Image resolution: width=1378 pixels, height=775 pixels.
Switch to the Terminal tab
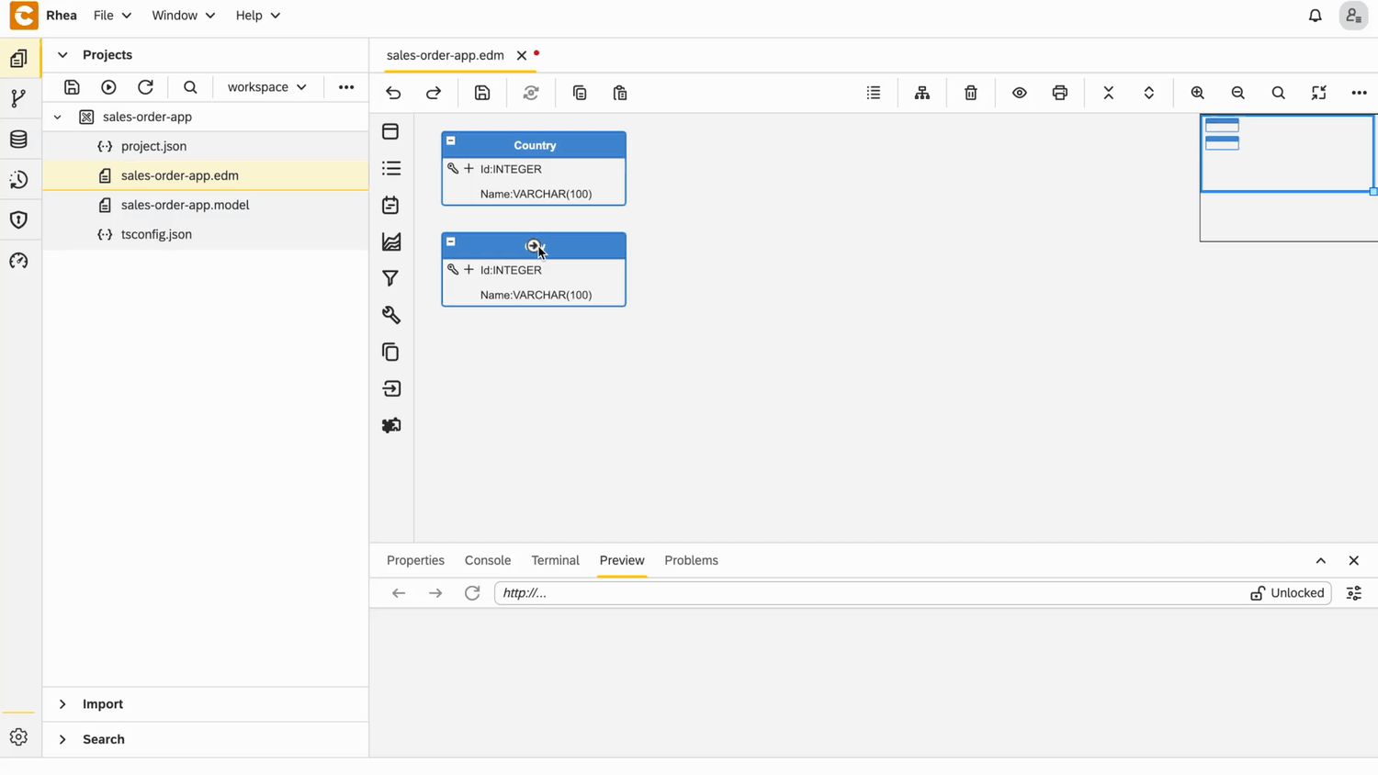(555, 560)
